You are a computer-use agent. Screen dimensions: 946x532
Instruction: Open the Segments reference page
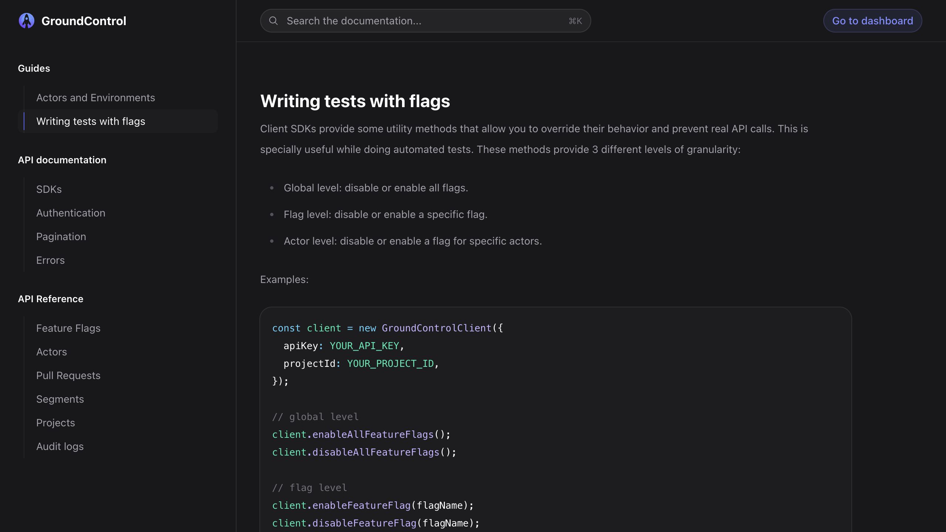pos(60,399)
